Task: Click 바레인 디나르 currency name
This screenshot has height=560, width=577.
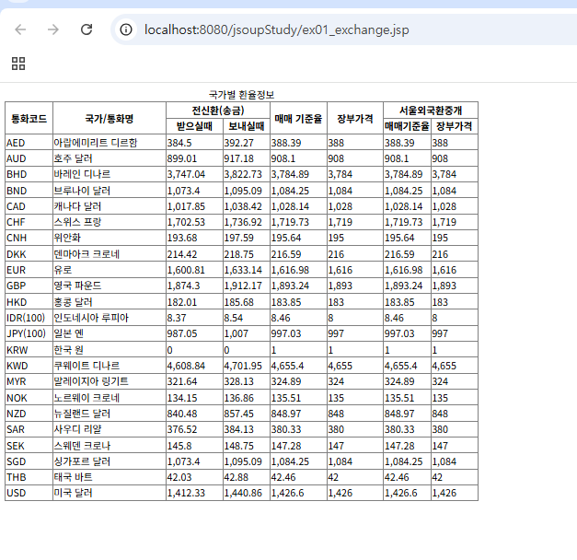Action: click(x=82, y=174)
